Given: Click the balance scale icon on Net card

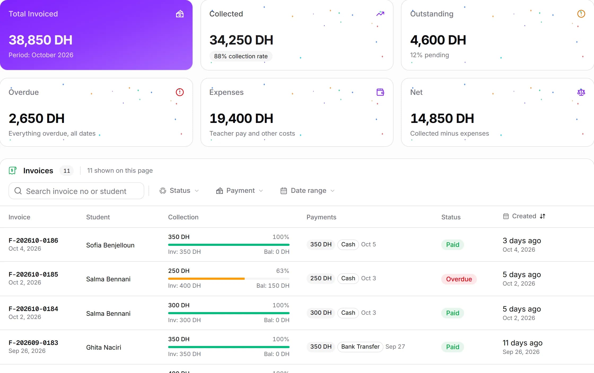Looking at the screenshot, I should point(581,92).
